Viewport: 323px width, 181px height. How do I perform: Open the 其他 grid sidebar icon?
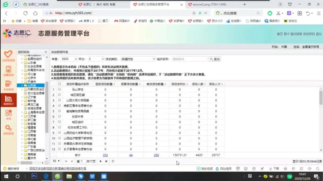pyautogui.click(x=8, y=115)
